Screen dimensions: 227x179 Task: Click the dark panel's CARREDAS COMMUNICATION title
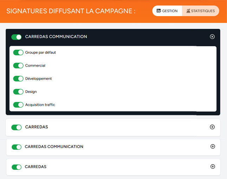(x=56, y=37)
